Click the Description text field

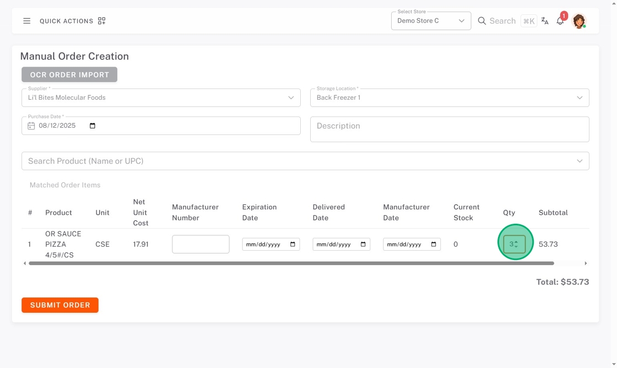450,129
